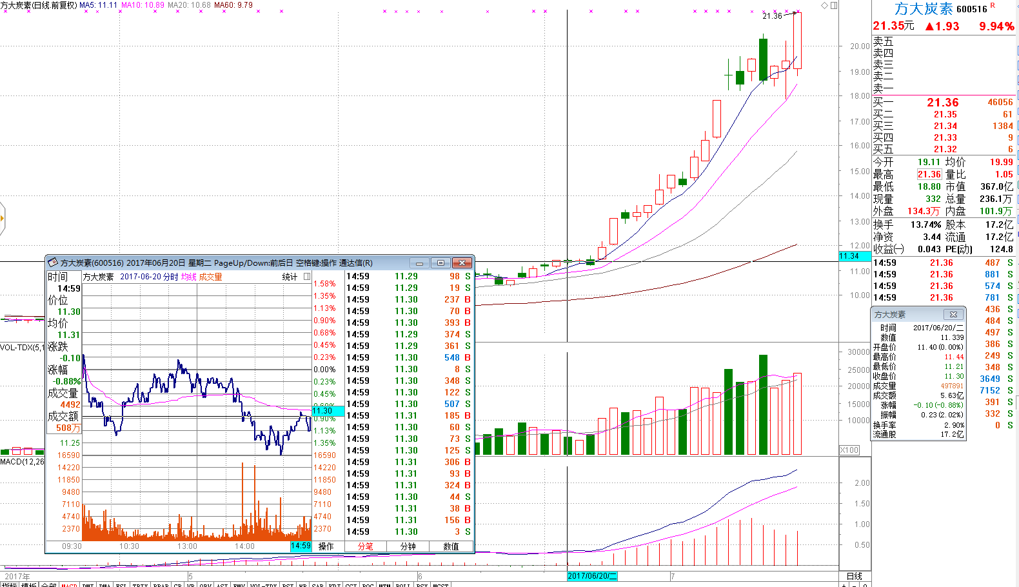Image resolution: width=1019 pixels, height=587 pixels.
Task: Click the VOL-TDX(5,1 indicator label
Action: click(22, 348)
